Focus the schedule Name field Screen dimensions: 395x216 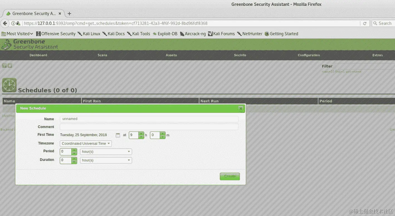(x=149, y=119)
